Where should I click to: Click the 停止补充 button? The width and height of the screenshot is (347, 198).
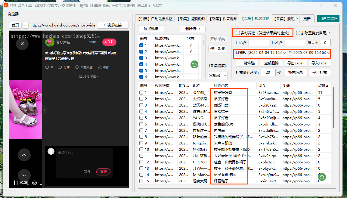coord(320,72)
